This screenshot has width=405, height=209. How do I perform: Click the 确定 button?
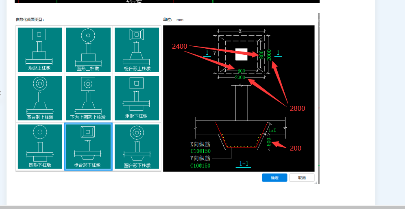pyautogui.click(x=274, y=178)
